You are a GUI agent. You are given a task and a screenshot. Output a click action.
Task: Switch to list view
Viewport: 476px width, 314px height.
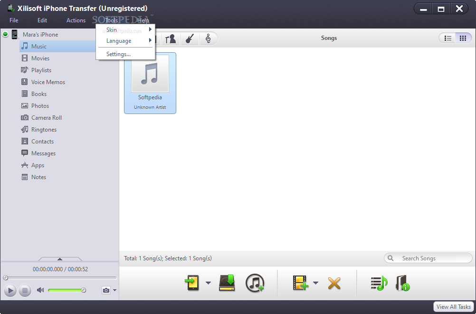pyautogui.click(x=448, y=38)
